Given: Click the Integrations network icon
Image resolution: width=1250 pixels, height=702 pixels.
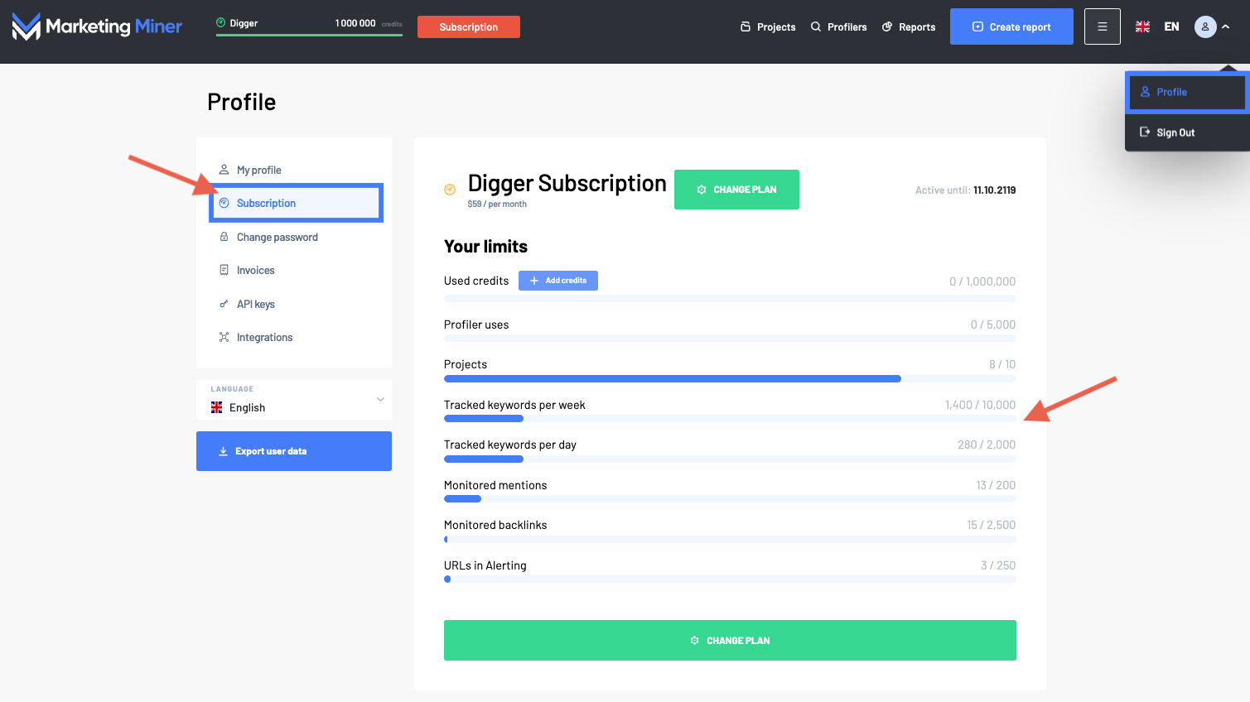Looking at the screenshot, I should coord(224,337).
